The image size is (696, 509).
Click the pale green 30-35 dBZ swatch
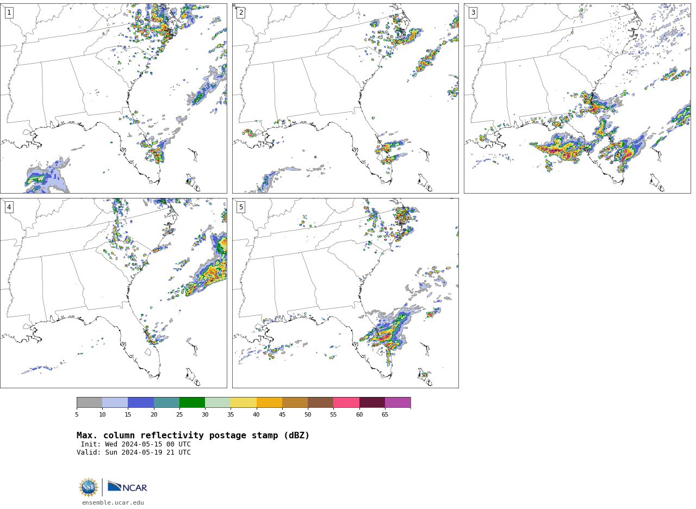click(218, 402)
